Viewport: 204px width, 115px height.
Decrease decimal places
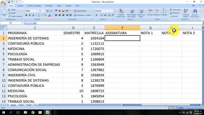113,15
